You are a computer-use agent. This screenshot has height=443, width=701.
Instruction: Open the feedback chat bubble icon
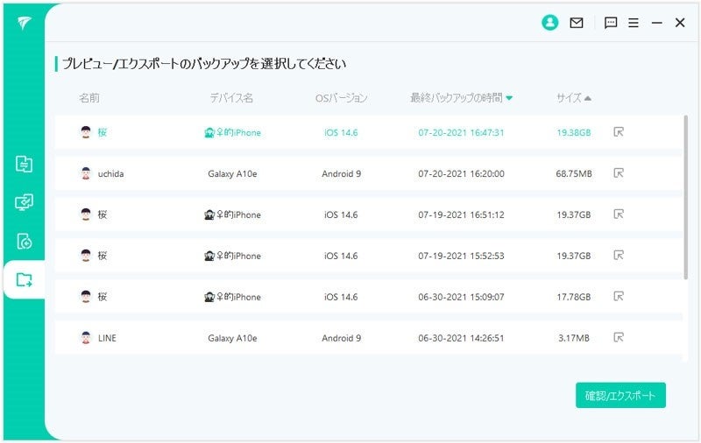tap(611, 23)
